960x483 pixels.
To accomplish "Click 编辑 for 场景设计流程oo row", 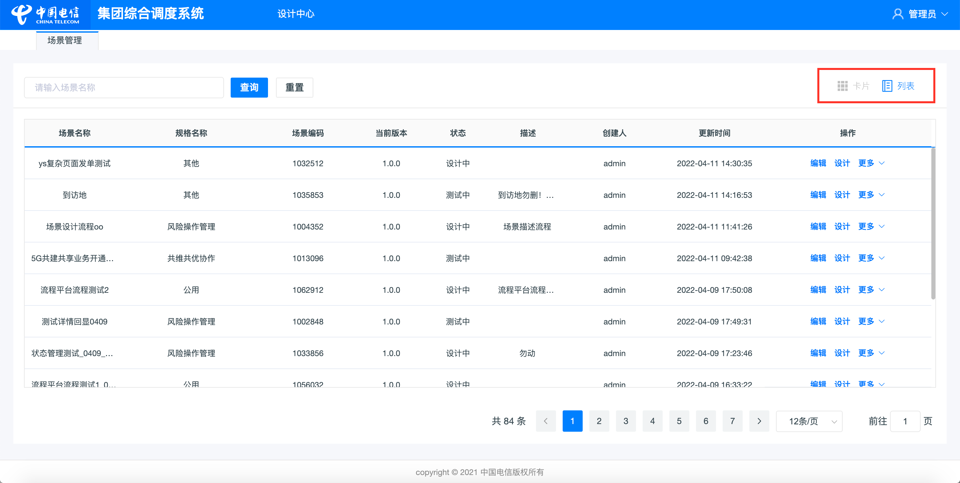I will pyautogui.click(x=818, y=227).
